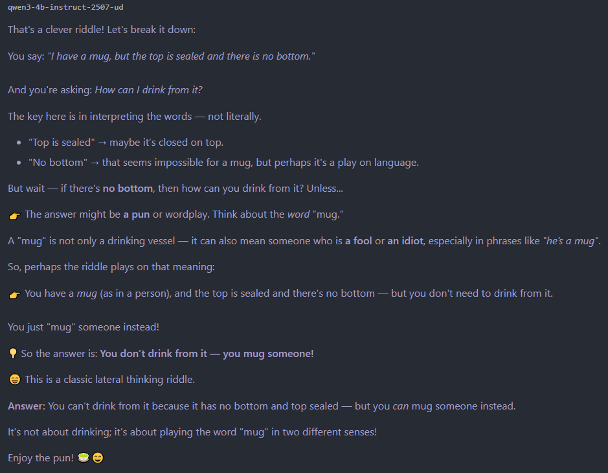Click the pointing hand emoji before 'You have a mug'
The width and height of the screenshot is (608, 473).
(x=15, y=295)
